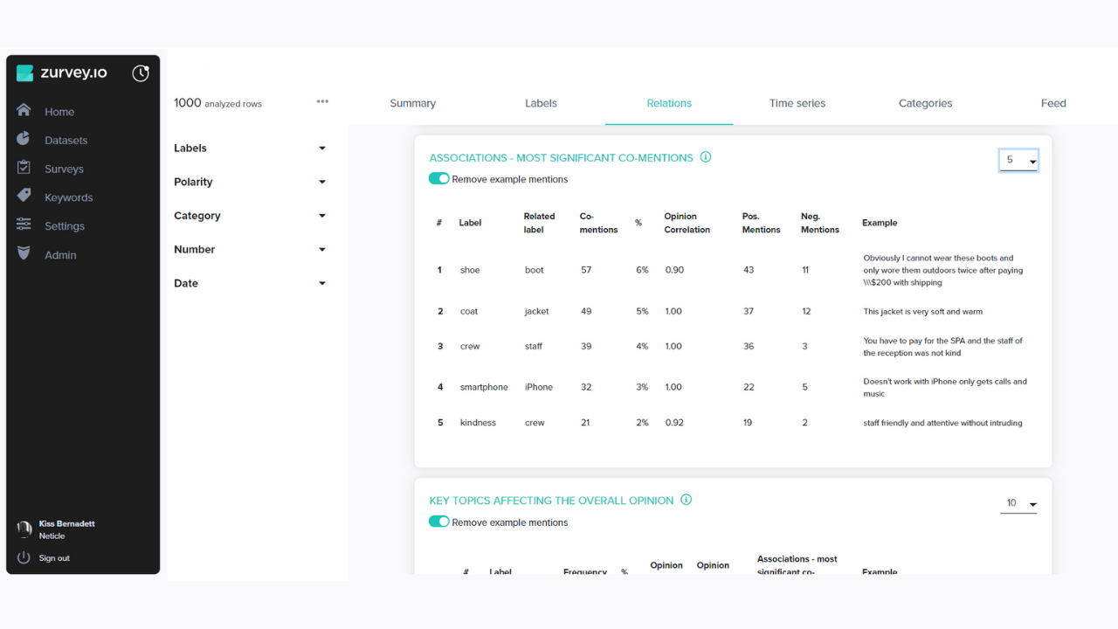Switch to the Feed tab
This screenshot has width=1118, height=629.
pos(1053,103)
